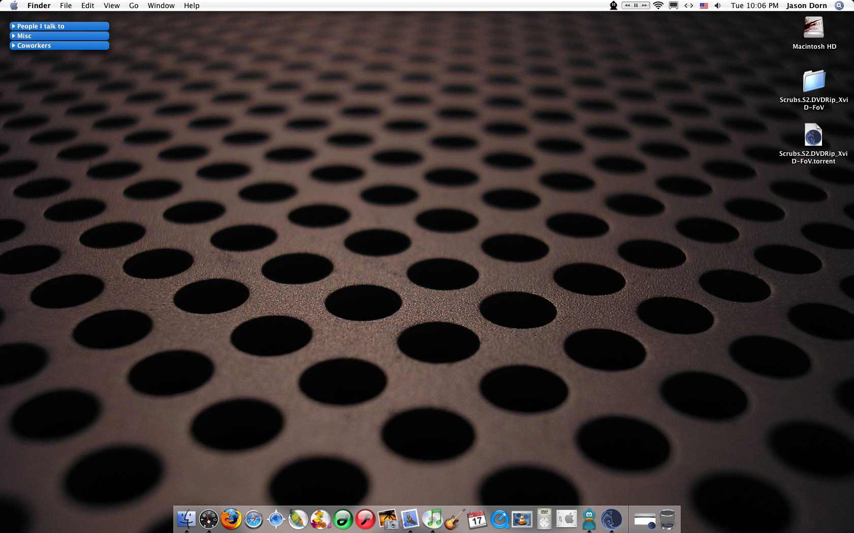Open QuickTime Player from the Dock

(x=500, y=519)
